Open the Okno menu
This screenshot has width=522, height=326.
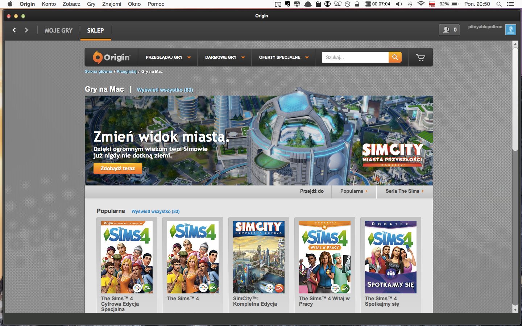(x=134, y=4)
